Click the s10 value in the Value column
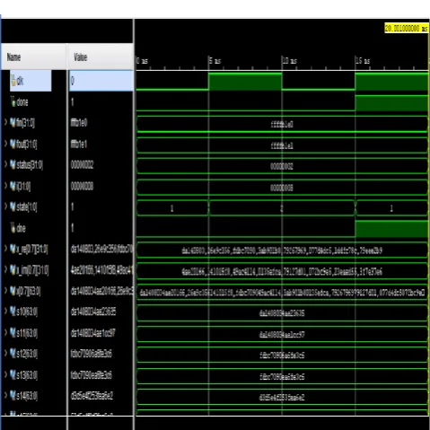This screenshot has height=430, width=430. coord(93,312)
